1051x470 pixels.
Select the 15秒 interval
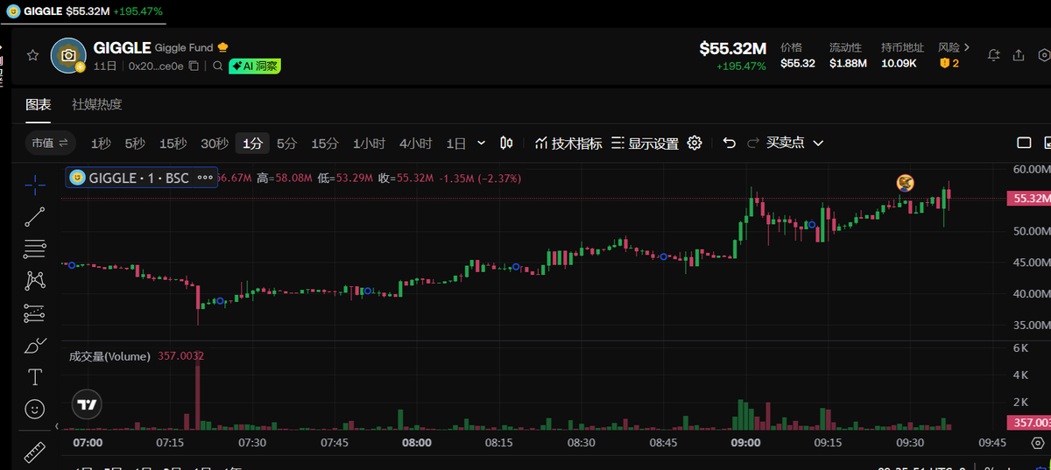[x=173, y=144]
